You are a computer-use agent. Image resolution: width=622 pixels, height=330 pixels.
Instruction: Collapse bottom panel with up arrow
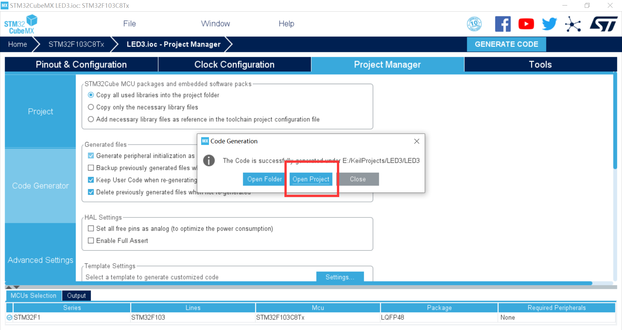(9, 287)
